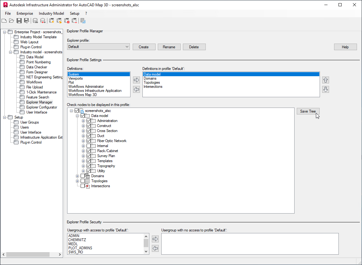Open the ? help menu
Image resolution: width=362 pixels, height=265 pixels.
tap(86, 13)
